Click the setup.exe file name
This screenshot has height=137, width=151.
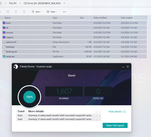pyautogui.click(x=10, y=56)
